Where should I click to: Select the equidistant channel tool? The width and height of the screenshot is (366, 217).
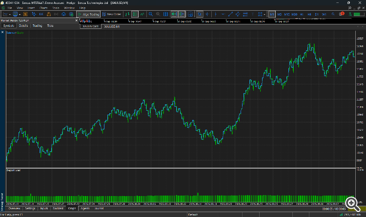[238, 14]
